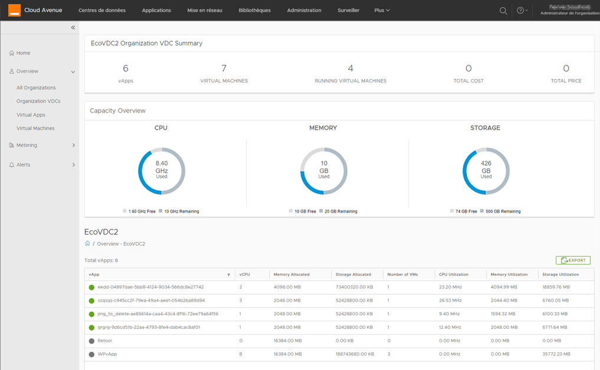Open the Plus dropdown menu
This screenshot has height=370, width=600.
[382, 11]
